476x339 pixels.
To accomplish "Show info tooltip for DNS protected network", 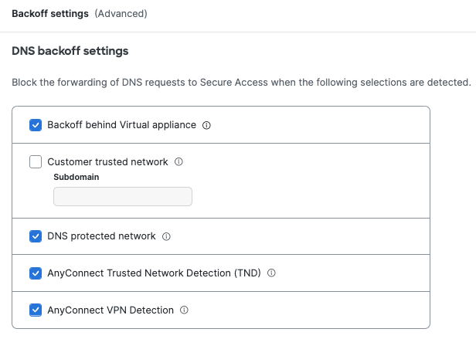I will coord(166,236).
